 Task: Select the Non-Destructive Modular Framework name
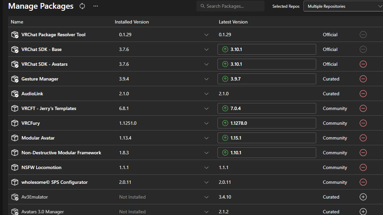(61, 153)
